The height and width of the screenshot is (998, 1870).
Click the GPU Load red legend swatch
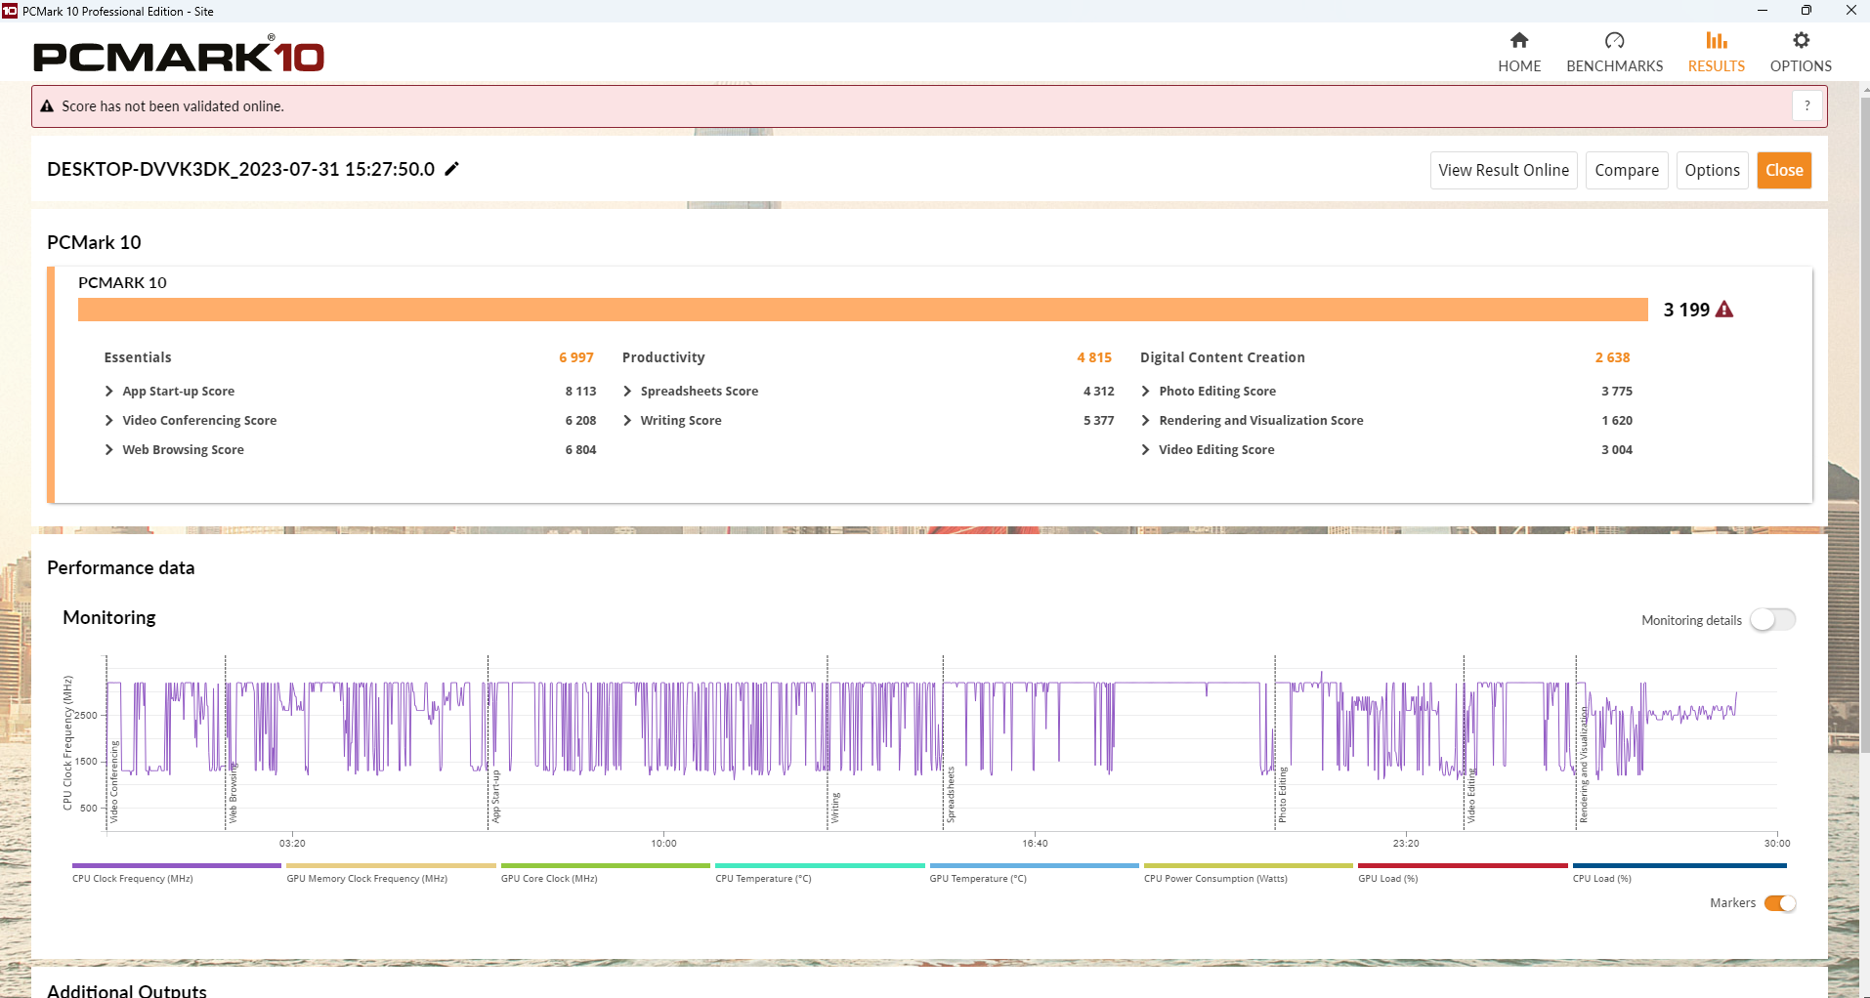(1462, 866)
